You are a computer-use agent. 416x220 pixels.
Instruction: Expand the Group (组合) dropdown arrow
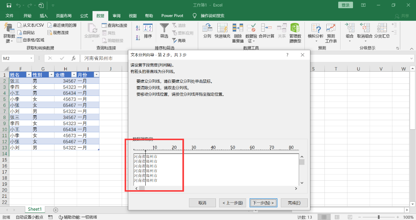(350, 41)
